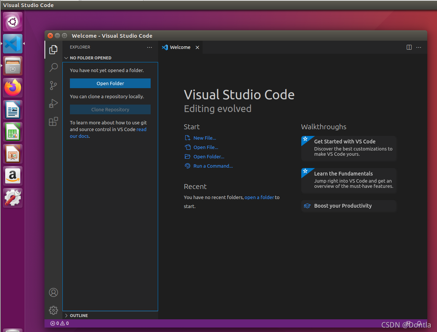Click the Accounts icon
437x332 pixels.
(53, 292)
